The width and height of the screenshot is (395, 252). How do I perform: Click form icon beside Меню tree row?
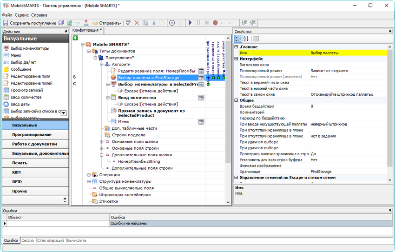tap(201, 122)
